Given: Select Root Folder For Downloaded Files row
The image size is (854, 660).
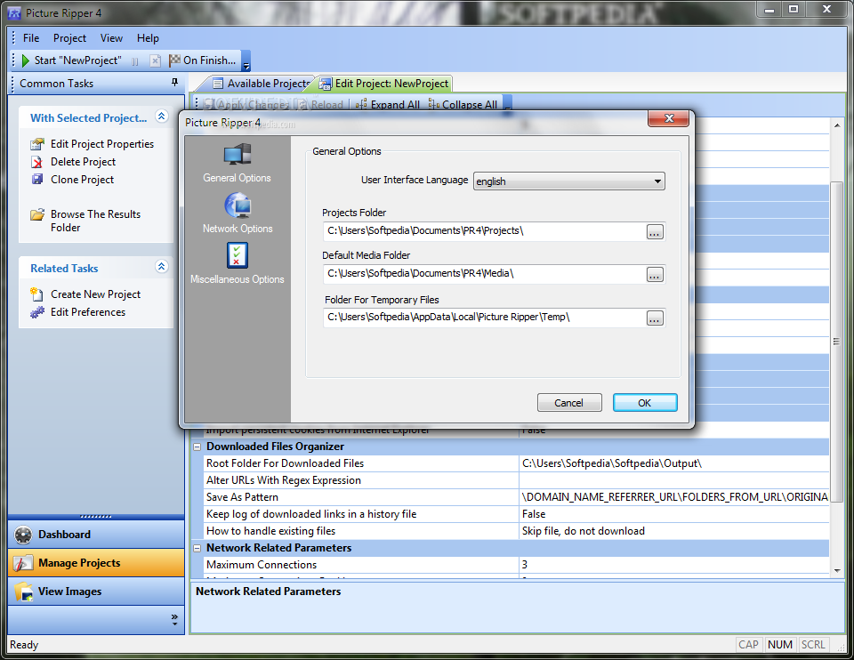Looking at the screenshot, I should coord(516,463).
